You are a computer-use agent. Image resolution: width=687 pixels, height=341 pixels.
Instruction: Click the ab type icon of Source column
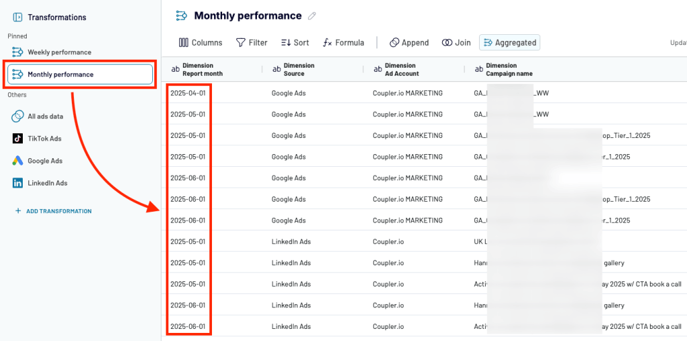[276, 69]
